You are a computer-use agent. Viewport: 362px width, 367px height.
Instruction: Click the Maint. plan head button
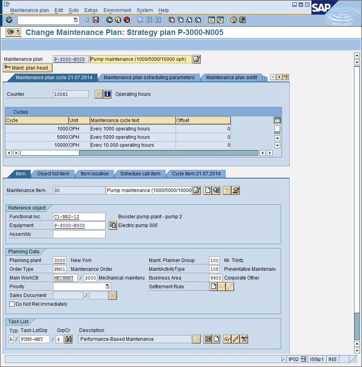pyautogui.click(x=27, y=68)
